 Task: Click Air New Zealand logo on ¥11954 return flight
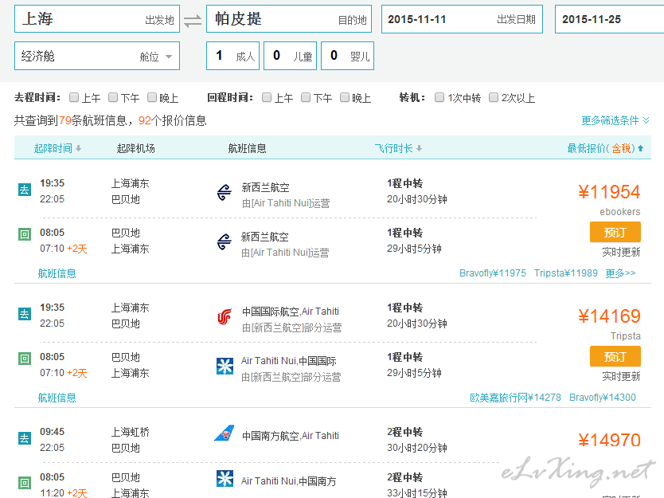pos(224,242)
